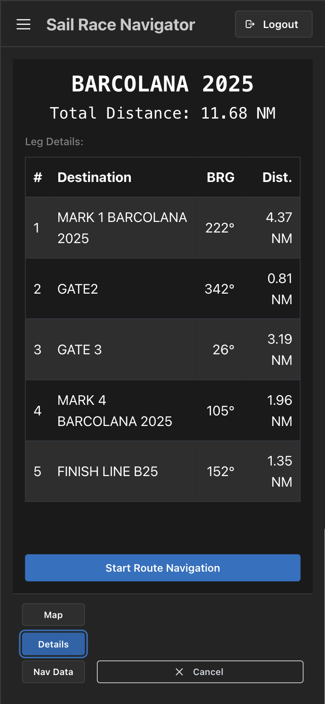Switch to the Map tab
Viewport: 325px width, 704px height.
(x=53, y=615)
